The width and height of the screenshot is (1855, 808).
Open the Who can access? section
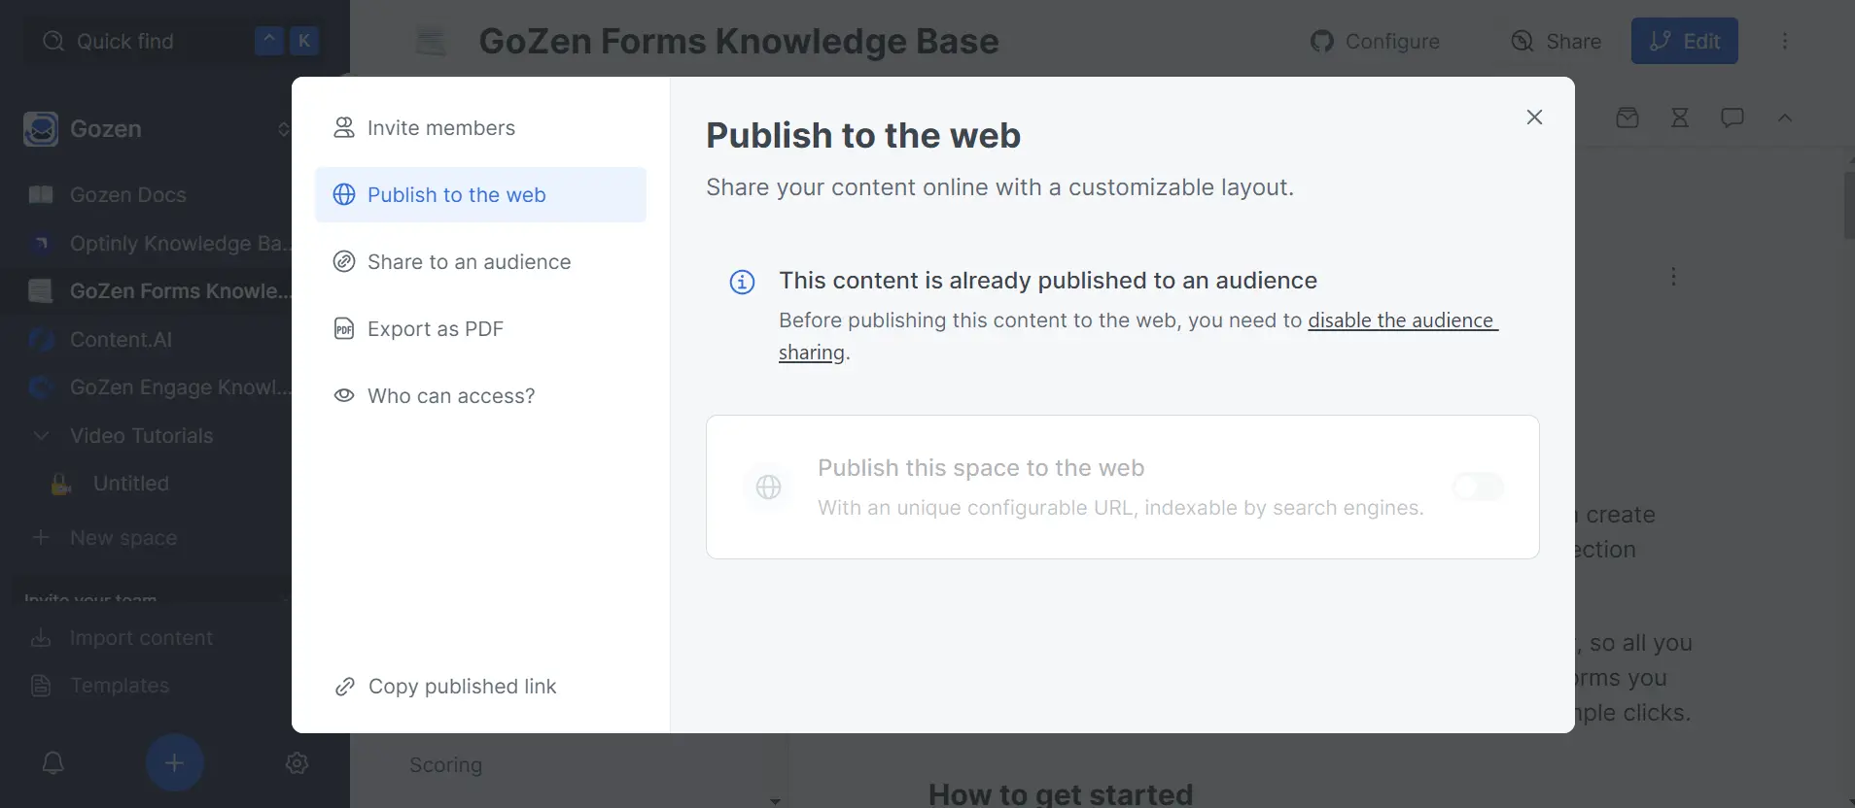(450, 396)
